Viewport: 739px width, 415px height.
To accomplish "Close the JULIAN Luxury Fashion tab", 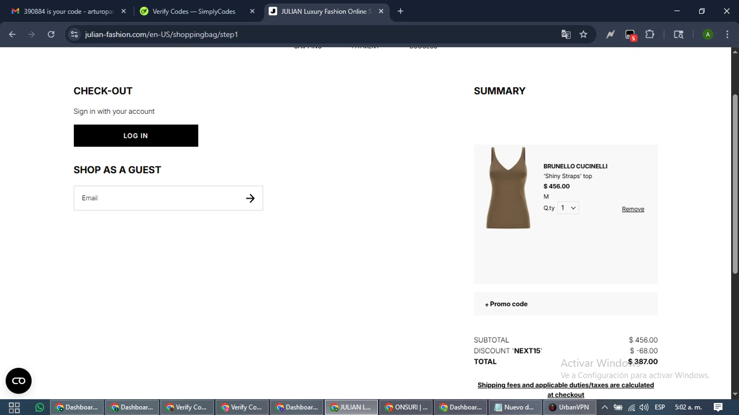I will click(381, 11).
